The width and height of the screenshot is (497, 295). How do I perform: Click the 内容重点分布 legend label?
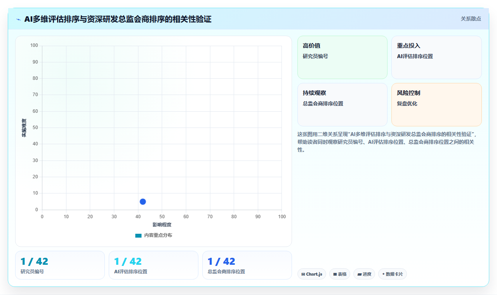[158, 235]
